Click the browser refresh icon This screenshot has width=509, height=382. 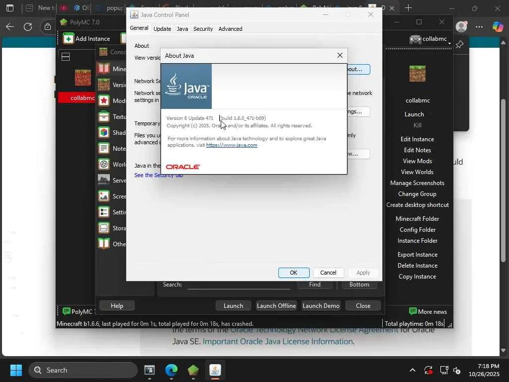point(28,27)
